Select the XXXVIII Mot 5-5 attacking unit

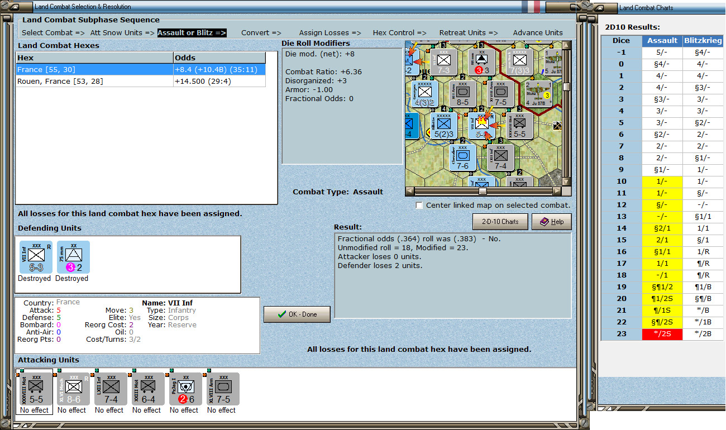pyautogui.click(x=36, y=389)
